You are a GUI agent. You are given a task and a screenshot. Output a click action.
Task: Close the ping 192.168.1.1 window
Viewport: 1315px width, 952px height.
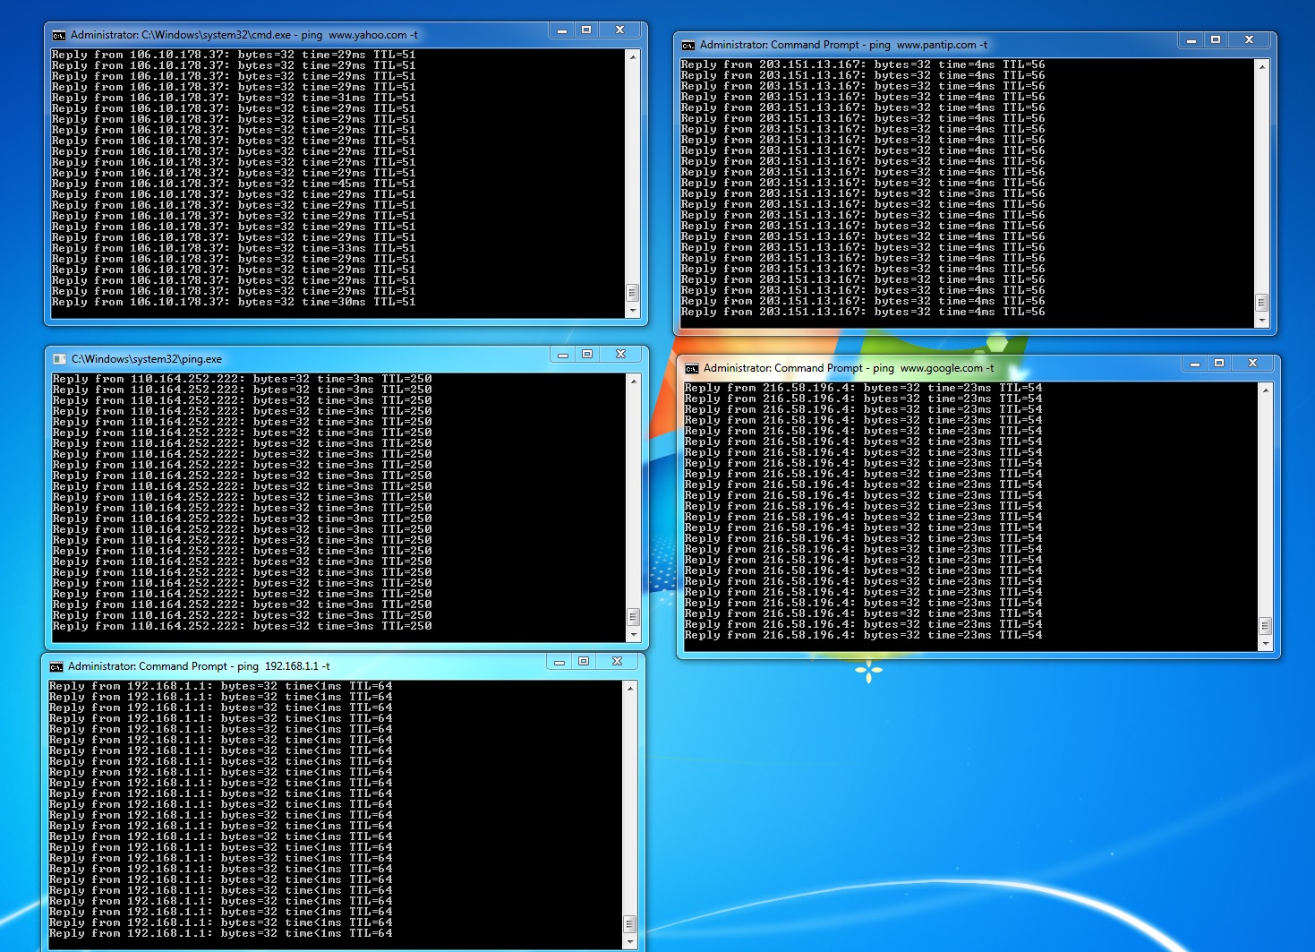617,662
